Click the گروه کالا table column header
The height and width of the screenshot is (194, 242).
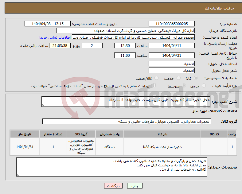point(81,134)
